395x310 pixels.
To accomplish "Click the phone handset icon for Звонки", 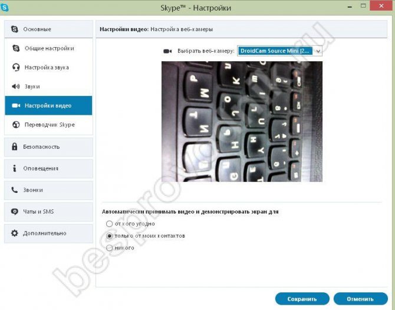I will point(15,190).
